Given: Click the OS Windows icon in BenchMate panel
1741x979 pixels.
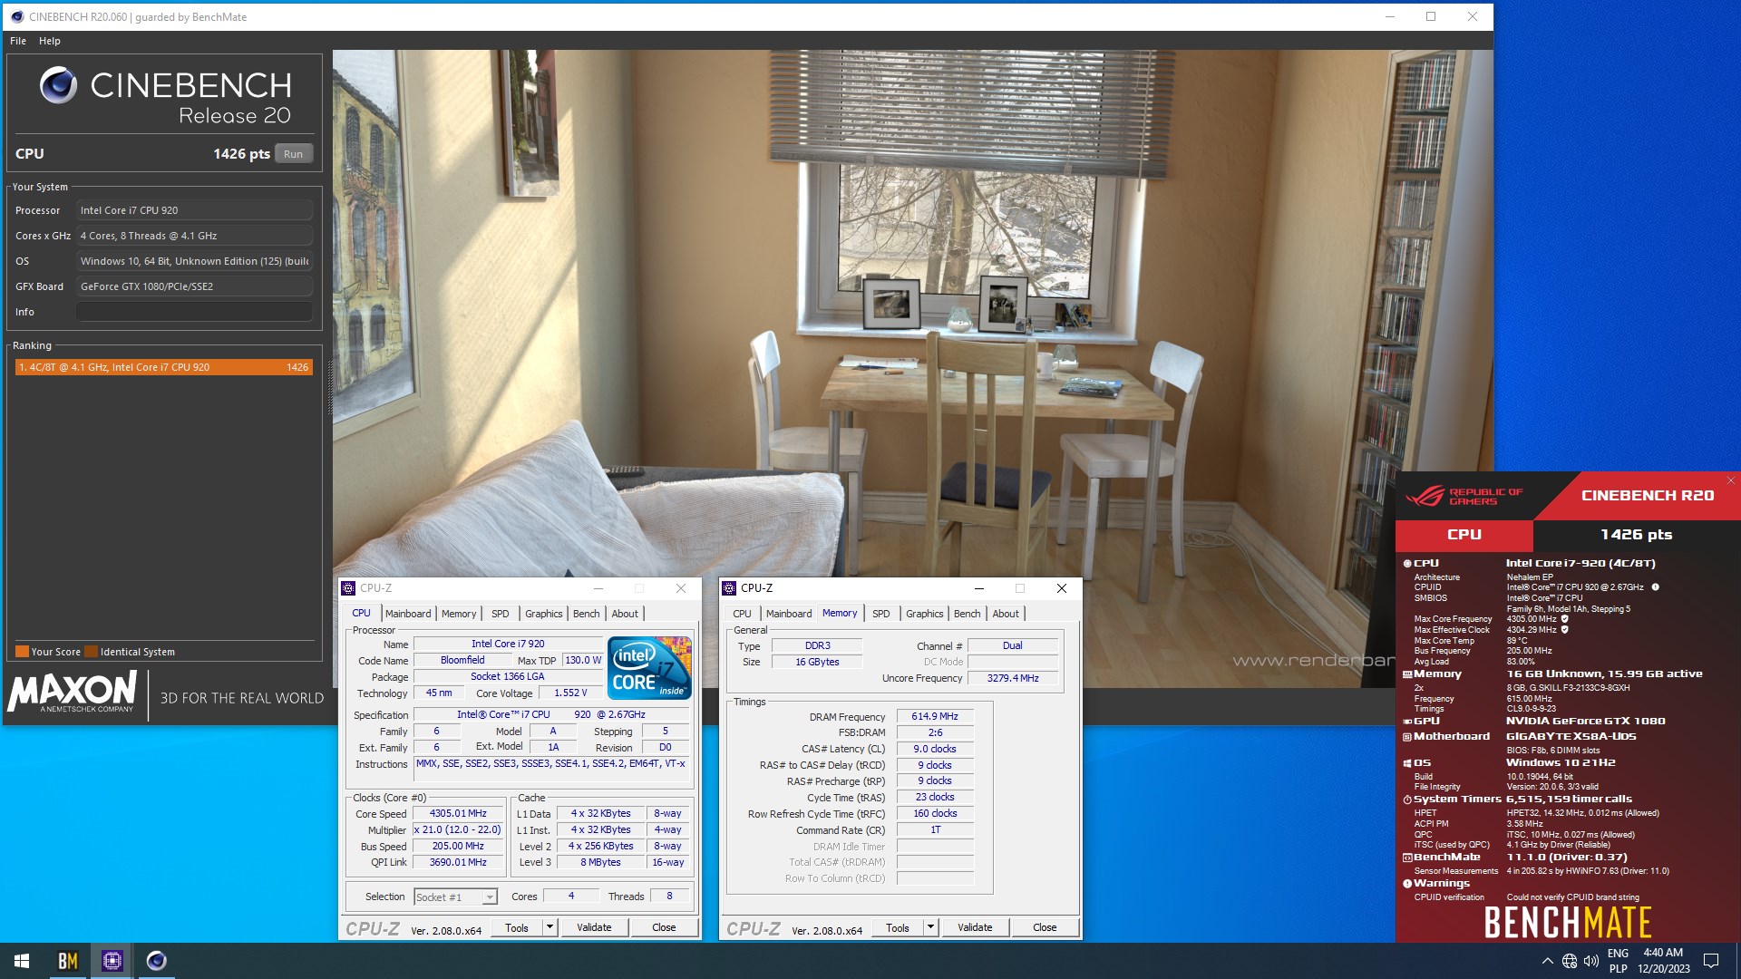Looking at the screenshot, I should (1407, 763).
